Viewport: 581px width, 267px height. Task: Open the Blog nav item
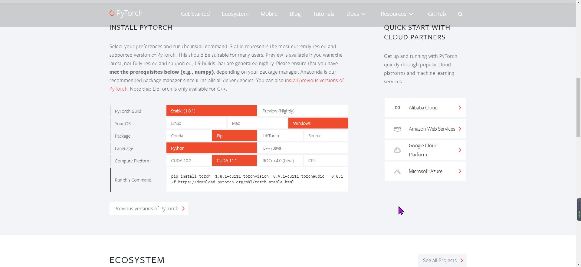tap(295, 14)
